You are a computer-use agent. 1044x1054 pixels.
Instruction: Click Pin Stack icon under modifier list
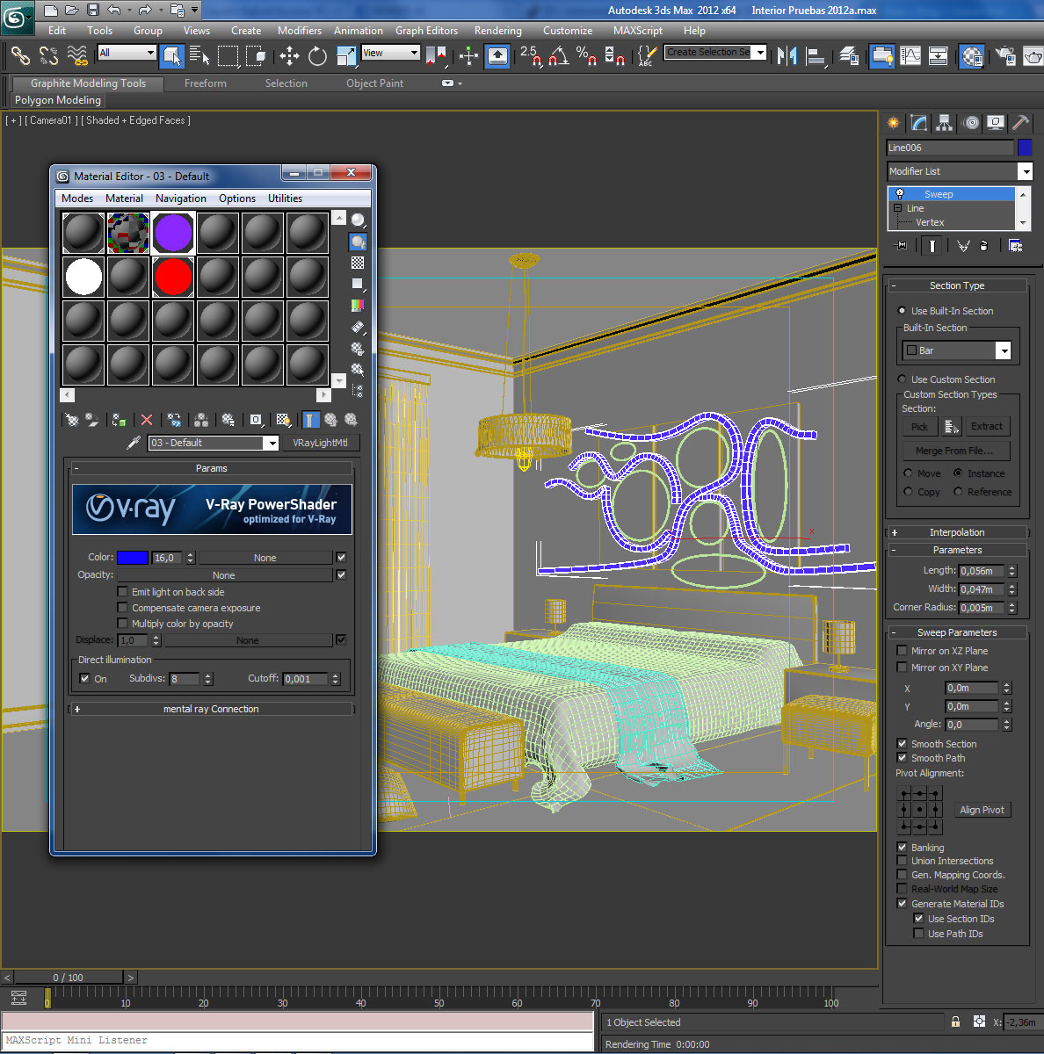click(x=901, y=246)
